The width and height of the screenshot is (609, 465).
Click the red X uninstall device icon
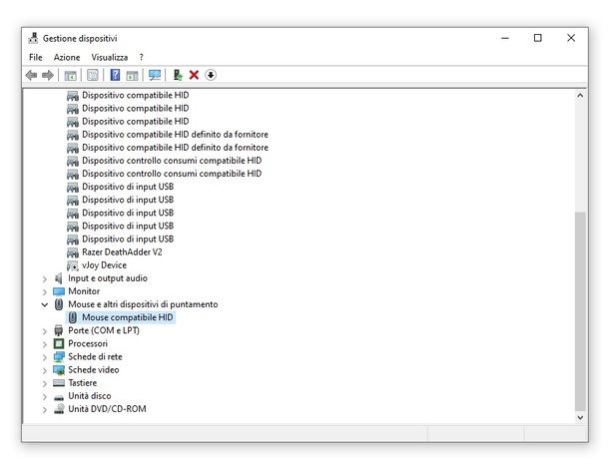click(x=194, y=75)
